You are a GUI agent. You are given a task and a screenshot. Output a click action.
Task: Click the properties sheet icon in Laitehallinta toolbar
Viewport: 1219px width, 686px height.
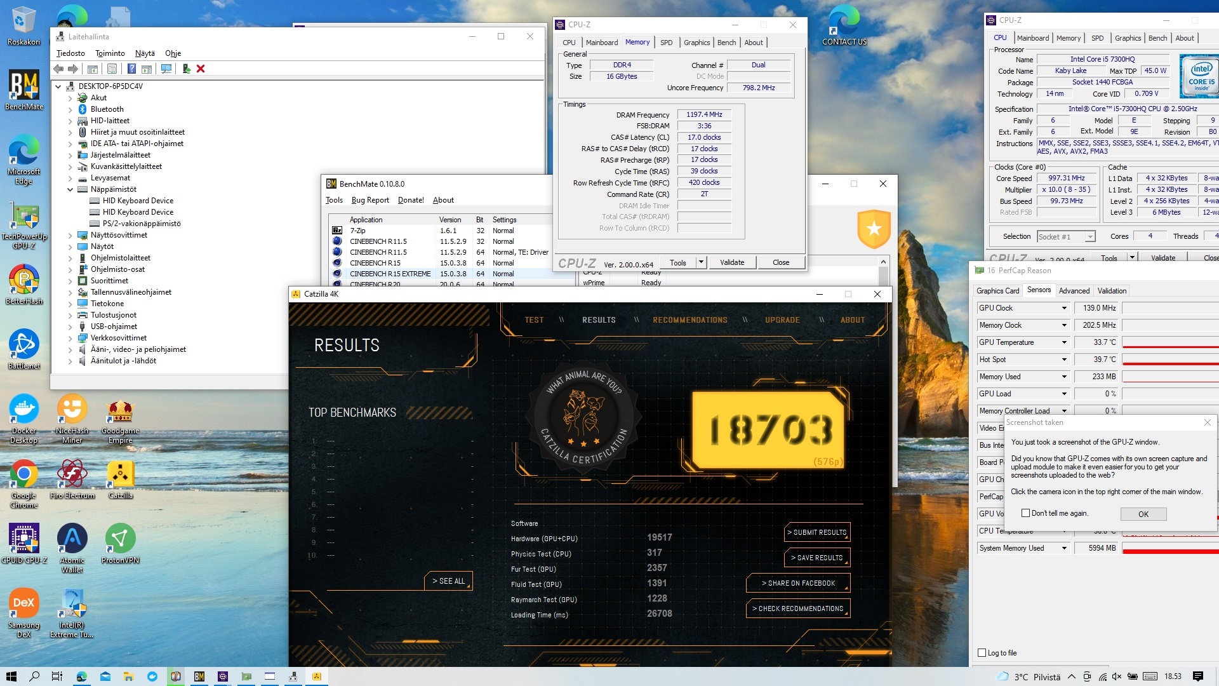tap(112, 69)
